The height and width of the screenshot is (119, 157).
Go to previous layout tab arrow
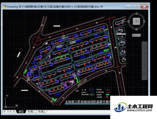coord(8,111)
